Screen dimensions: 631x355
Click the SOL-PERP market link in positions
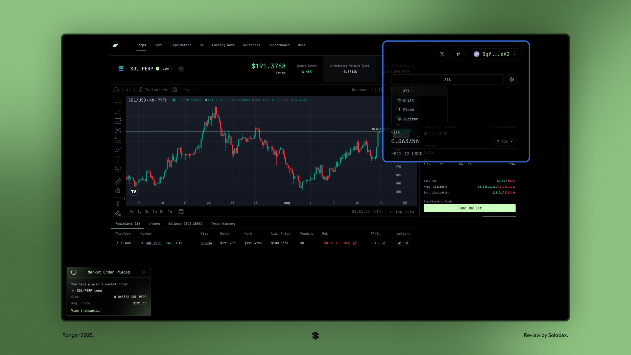(153, 243)
